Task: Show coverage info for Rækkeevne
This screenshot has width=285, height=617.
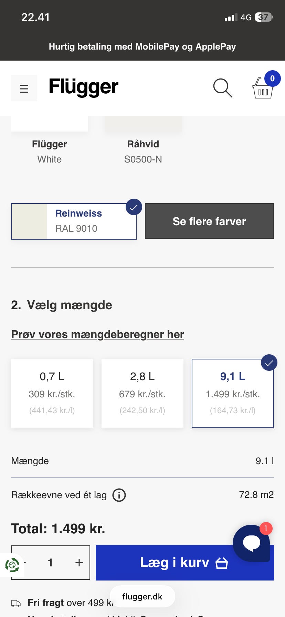Action: click(x=119, y=495)
